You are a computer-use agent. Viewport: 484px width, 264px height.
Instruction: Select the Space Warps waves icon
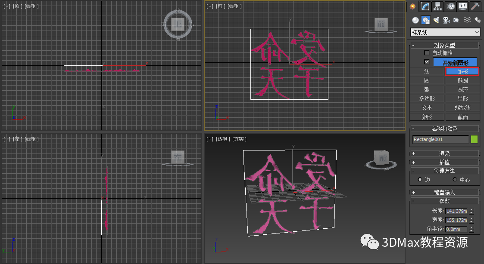click(x=467, y=20)
